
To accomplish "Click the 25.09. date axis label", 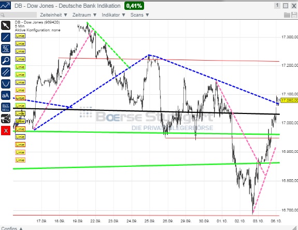I will (x=149, y=221).
